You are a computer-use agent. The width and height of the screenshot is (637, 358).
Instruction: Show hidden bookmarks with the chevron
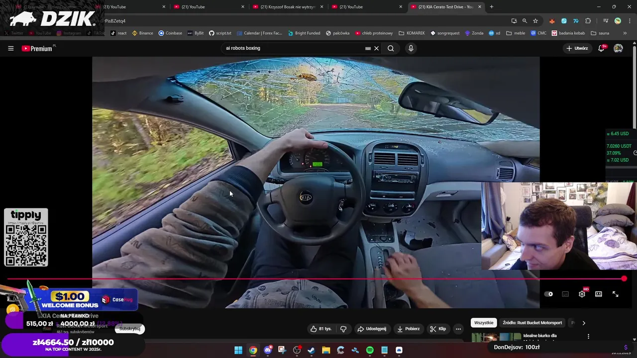click(625, 33)
